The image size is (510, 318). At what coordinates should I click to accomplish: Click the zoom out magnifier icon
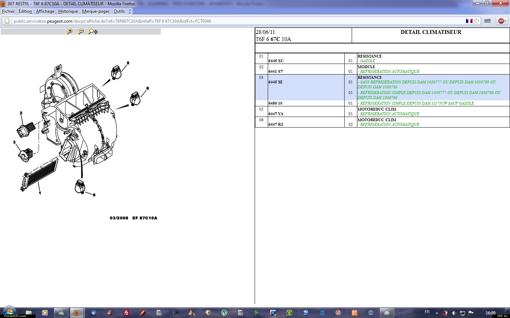tap(81, 31)
